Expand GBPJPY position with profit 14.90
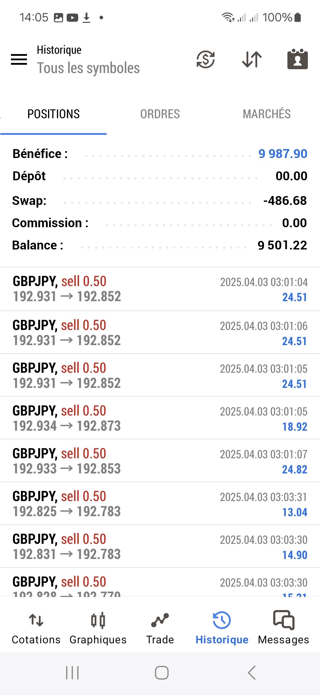The image size is (320, 695). (160, 546)
